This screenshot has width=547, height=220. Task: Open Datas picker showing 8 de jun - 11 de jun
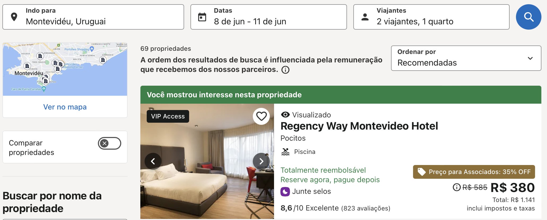tap(268, 17)
